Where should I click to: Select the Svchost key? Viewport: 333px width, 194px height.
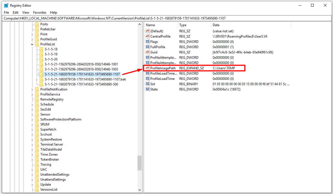pos(46,134)
